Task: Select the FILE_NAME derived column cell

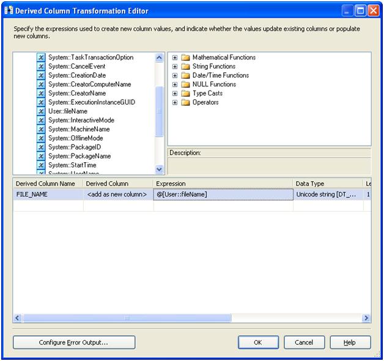Action: click(48, 195)
